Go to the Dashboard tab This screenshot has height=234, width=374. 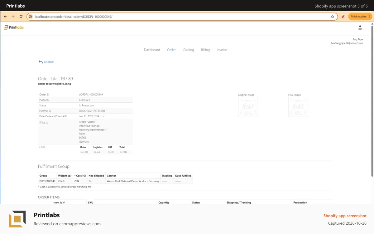(152, 50)
